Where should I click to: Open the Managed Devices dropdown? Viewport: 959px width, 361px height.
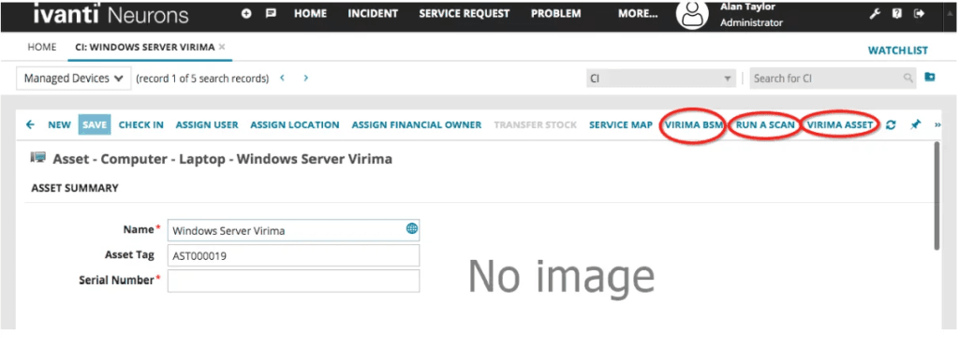pos(74,79)
